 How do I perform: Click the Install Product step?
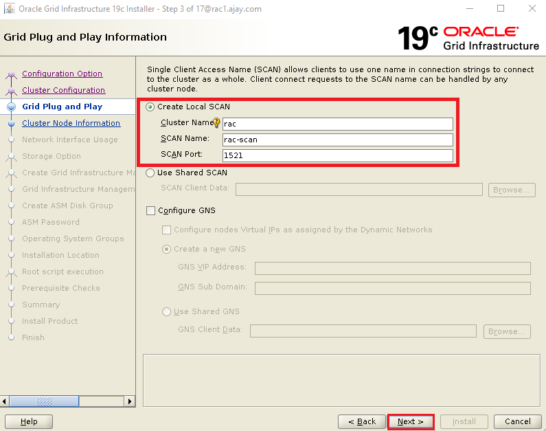tap(50, 321)
